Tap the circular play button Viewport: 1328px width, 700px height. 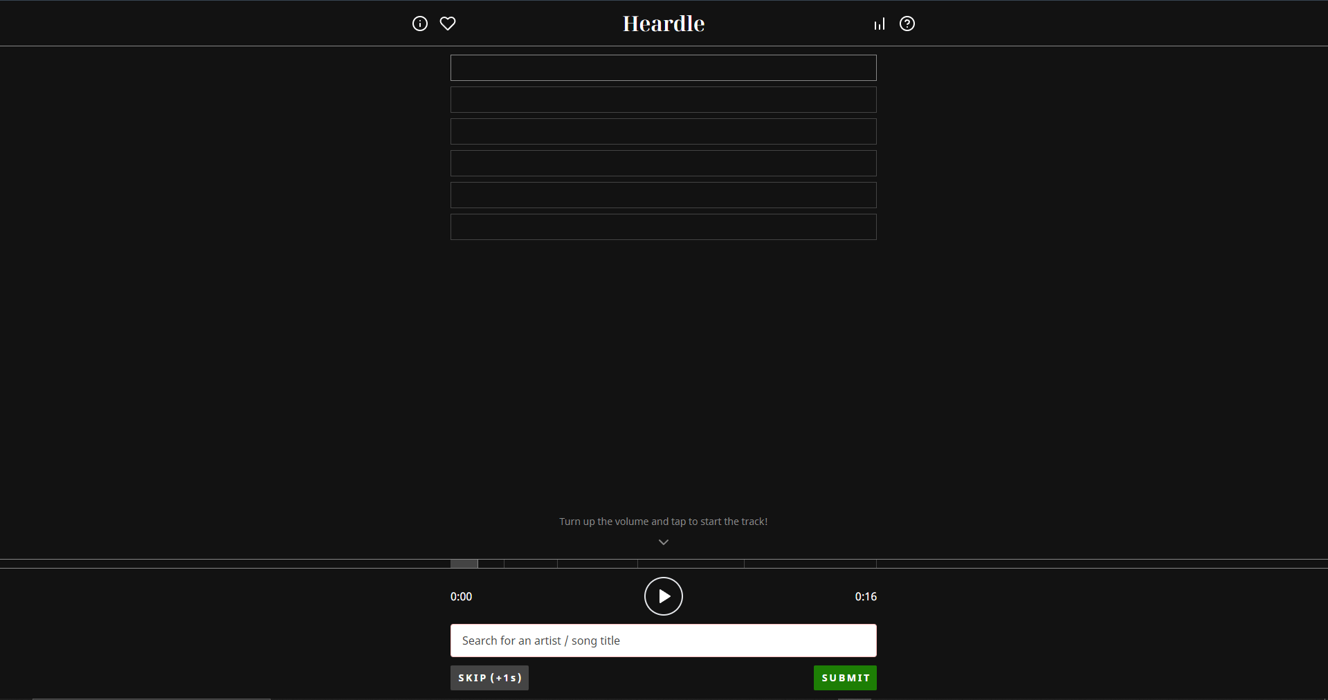pos(663,596)
